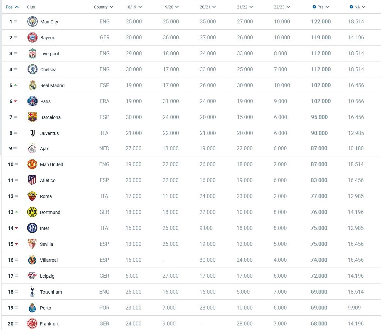Sort by the 22/23 season column
Screen dimensions: 381x330
coord(282,7)
